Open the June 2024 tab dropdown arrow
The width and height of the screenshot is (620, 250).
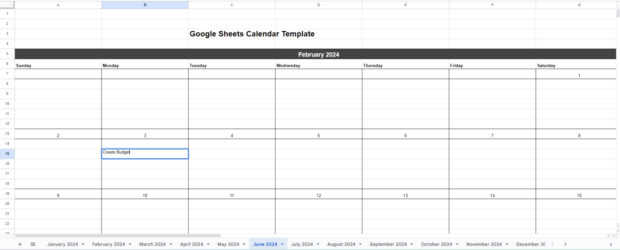coord(282,244)
